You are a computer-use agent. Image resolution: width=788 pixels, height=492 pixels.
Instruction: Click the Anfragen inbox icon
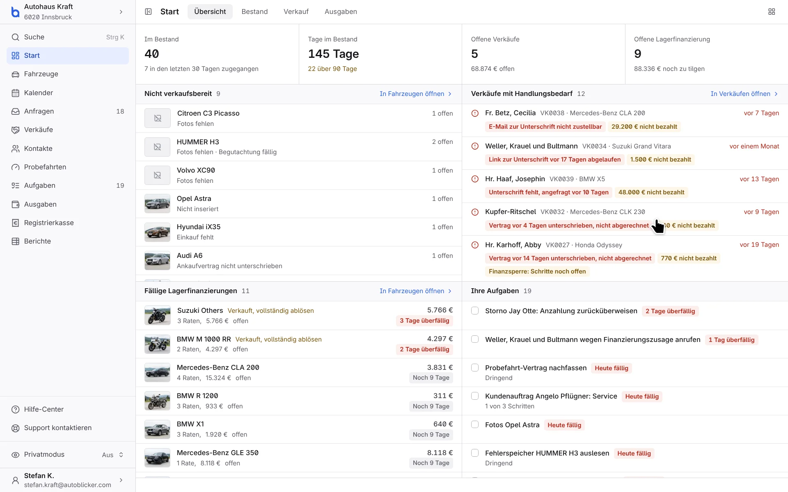click(x=15, y=111)
